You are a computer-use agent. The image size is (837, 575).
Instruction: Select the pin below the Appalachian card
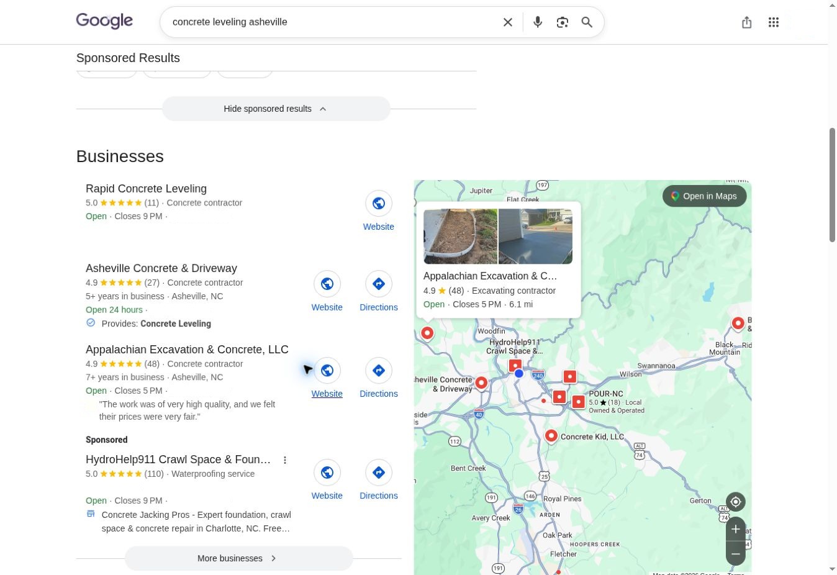427,333
